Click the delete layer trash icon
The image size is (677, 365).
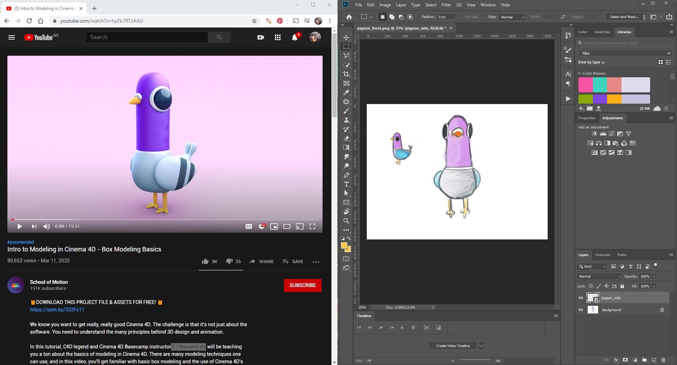pyautogui.click(x=663, y=360)
